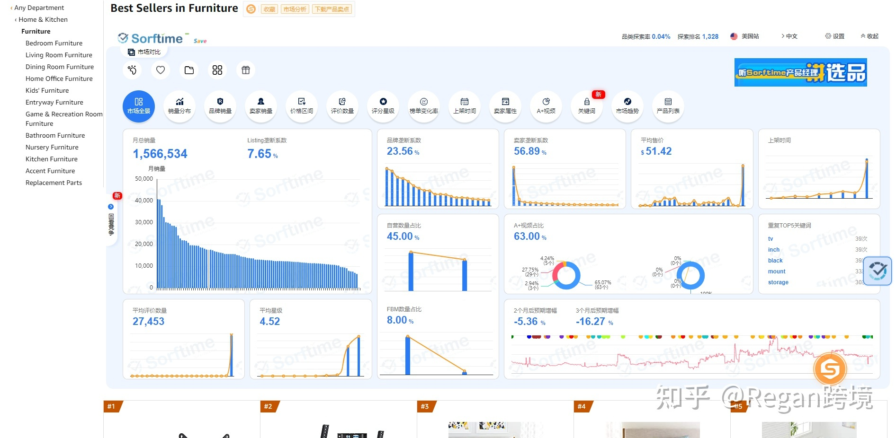Open 关键词 keyword analysis view
Screen dimensions: 896x438
point(587,106)
